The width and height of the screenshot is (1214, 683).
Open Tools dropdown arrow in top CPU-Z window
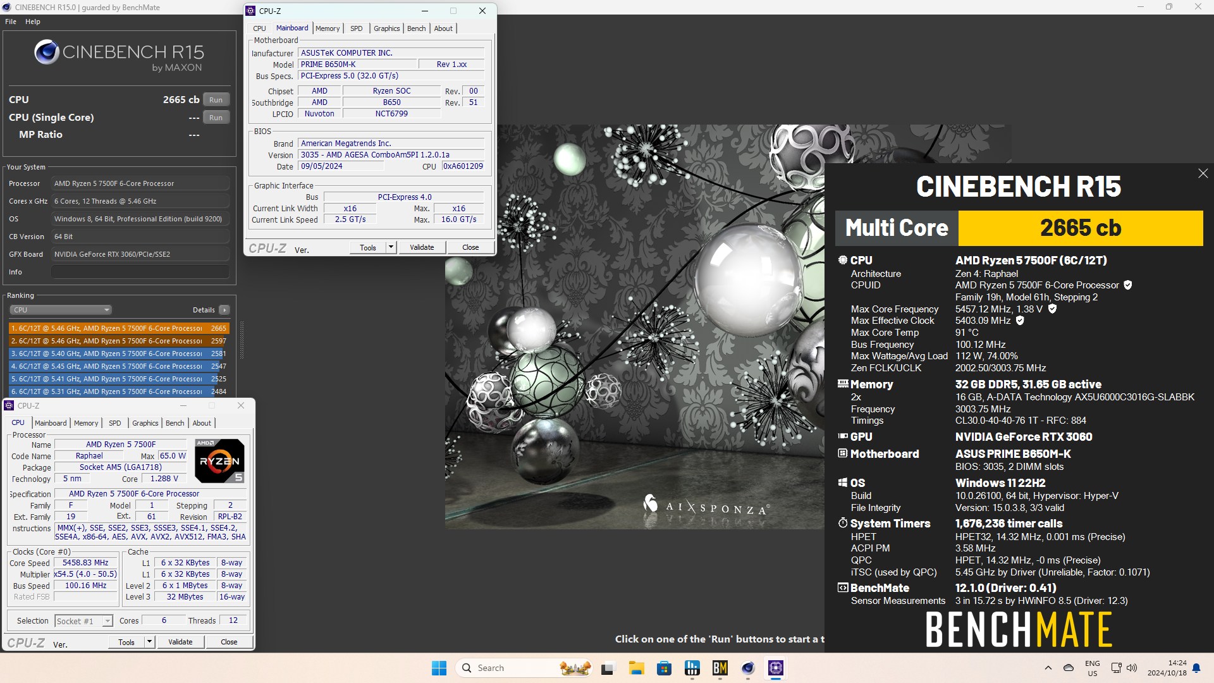(391, 247)
